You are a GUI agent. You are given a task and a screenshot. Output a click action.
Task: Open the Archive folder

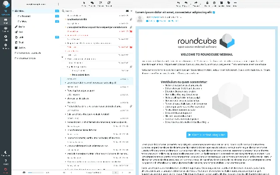35,48
